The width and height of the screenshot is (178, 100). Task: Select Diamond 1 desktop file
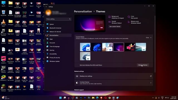(x=31, y=13)
